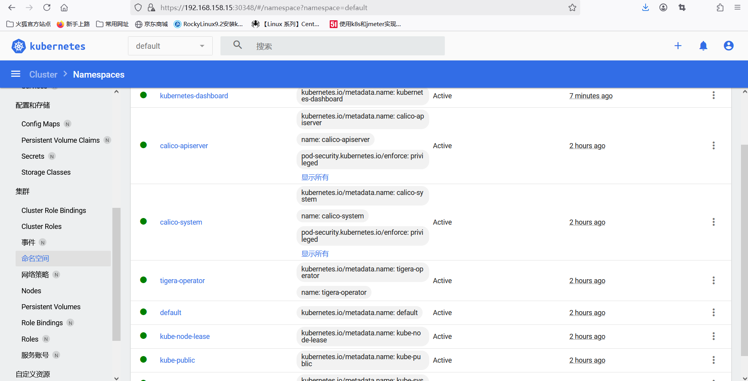The height and width of the screenshot is (381, 748).
Task: Show all labels for calico-apiserver
Action: (315, 177)
